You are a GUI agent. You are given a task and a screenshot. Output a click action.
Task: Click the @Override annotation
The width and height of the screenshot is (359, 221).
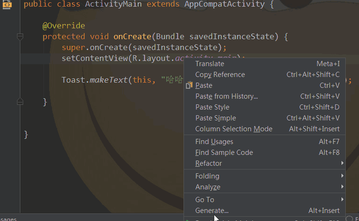tap(64, 25)
